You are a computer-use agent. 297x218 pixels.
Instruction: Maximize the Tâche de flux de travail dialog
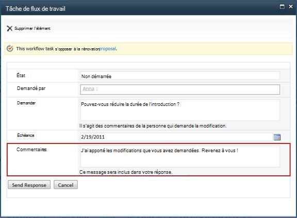point(282,7)
